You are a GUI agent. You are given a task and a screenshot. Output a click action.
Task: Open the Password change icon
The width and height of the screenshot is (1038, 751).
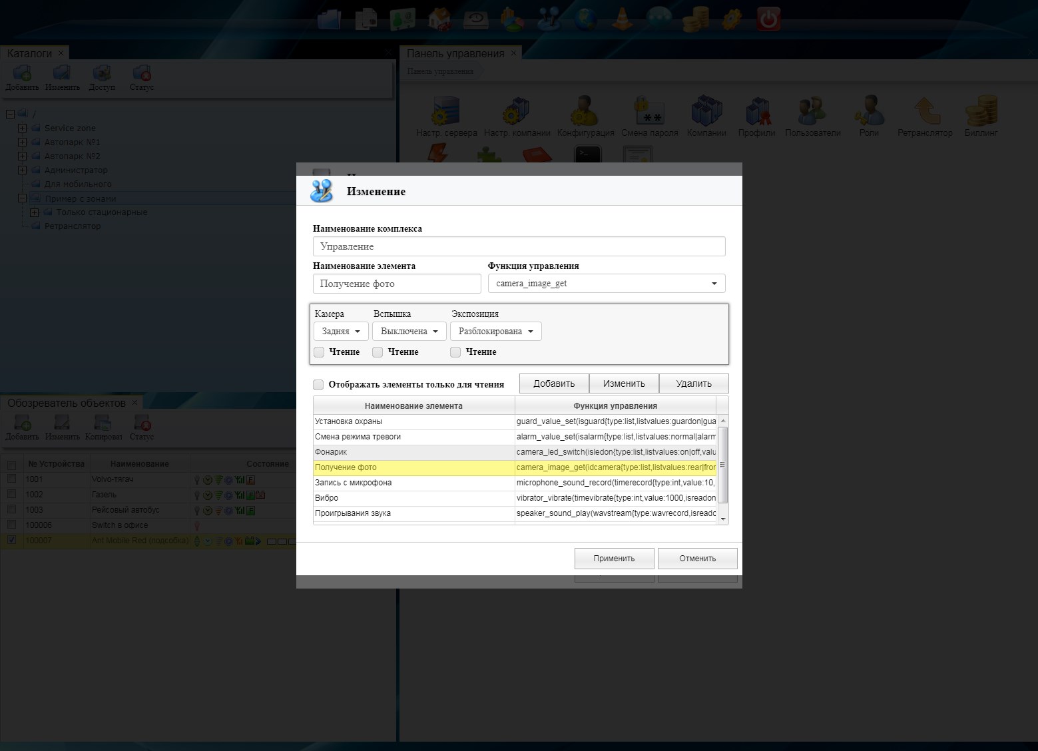coord(649,111)
